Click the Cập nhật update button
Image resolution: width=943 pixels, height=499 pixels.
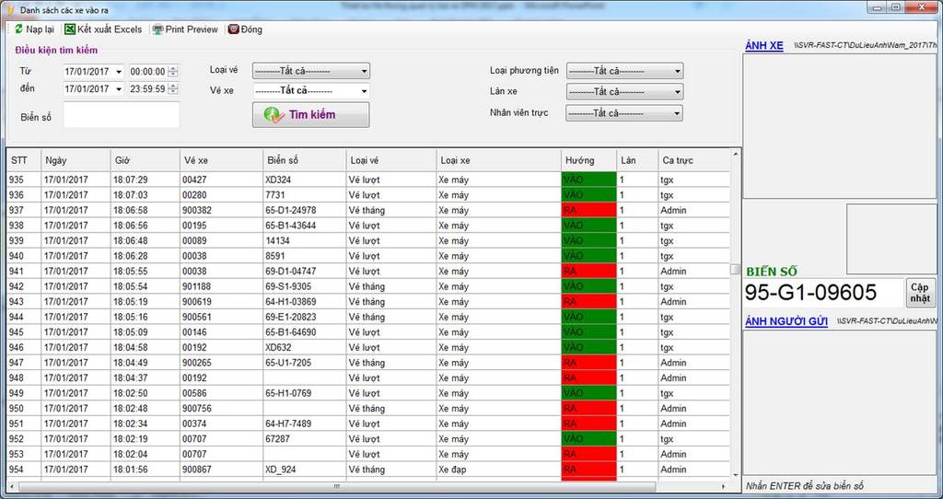(x=919, y=292)
